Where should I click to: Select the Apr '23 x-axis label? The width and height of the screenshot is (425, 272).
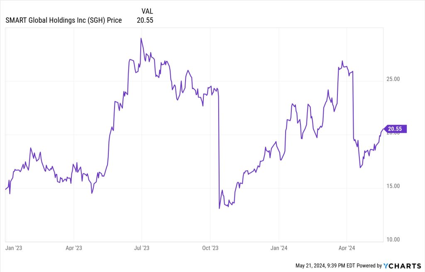[74, 248]
